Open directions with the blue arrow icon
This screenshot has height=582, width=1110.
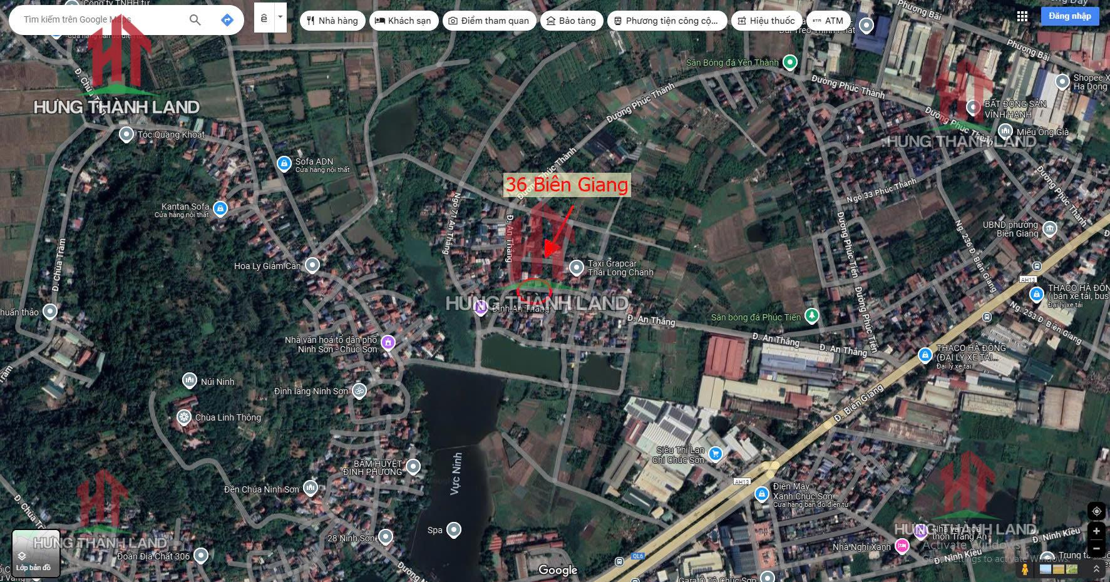227,20
